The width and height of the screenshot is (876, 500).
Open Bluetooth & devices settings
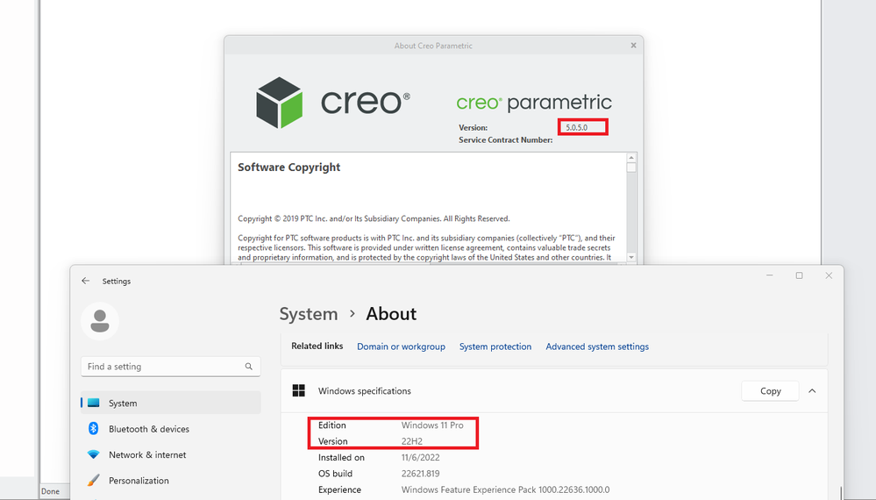point(148,429)
